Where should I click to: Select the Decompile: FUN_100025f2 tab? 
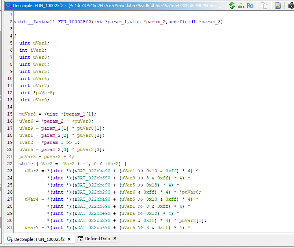pyautogui.click(x=39, y=239)
